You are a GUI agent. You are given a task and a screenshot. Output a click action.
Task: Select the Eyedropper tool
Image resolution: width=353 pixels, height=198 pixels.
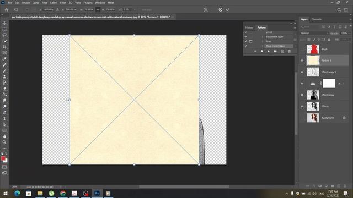click(x=4, y=59)
